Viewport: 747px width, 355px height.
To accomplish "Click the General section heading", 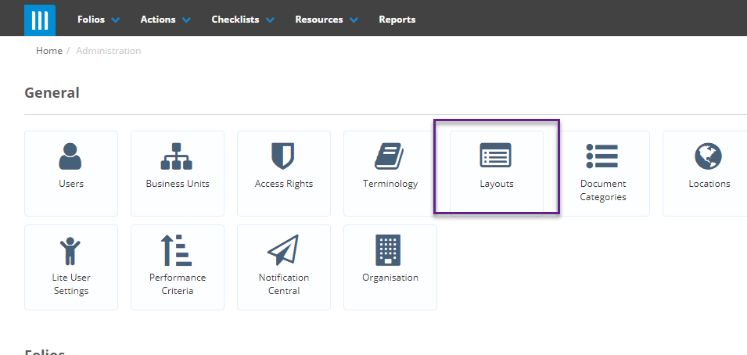I will coord(52,92).
